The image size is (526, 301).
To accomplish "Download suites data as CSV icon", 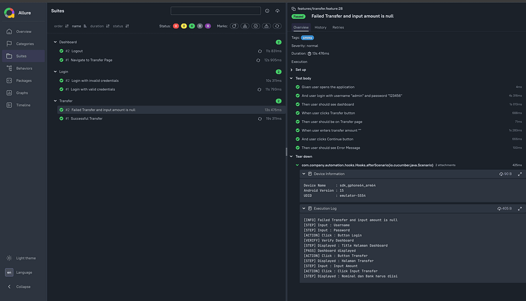I will (x=277, y=11).
